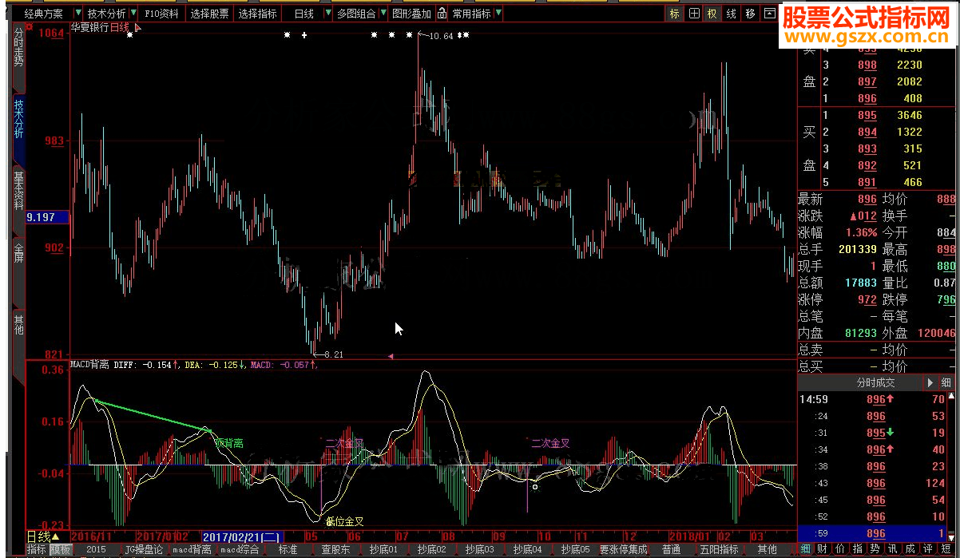This screenshot has width=960, height=558.
Task: Open the 经典方案 dropdown arrow
Action: (77, 14)
